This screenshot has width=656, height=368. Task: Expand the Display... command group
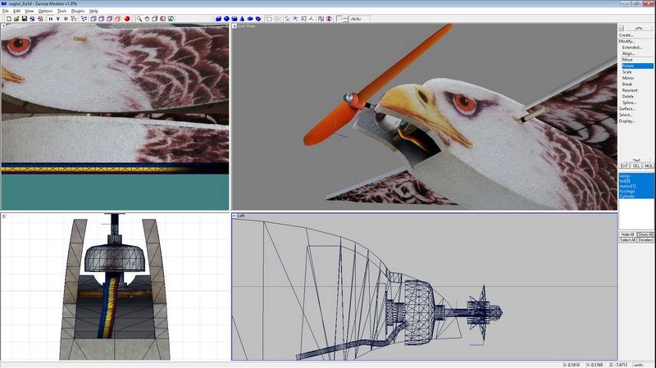[x=627, y=120]
